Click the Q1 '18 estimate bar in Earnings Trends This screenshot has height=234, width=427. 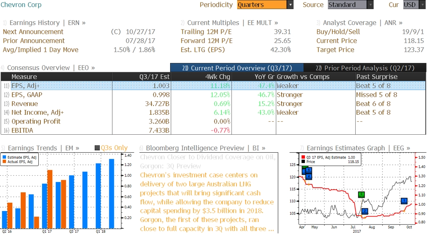[x=98, y=196]
